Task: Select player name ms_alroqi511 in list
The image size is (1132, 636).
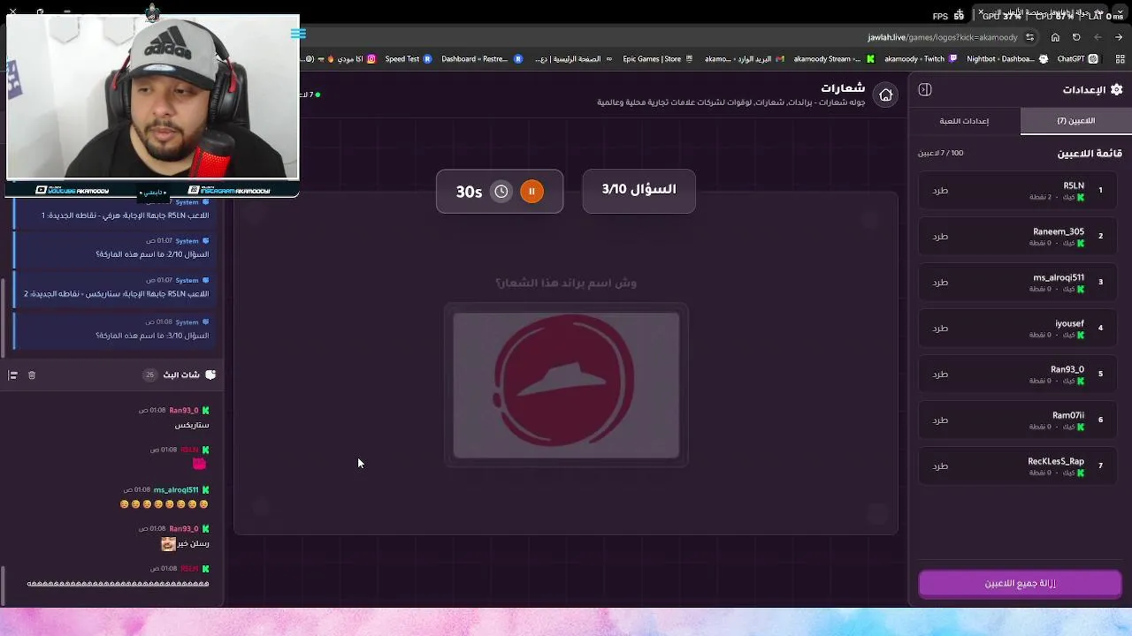Action: pos(1059,277)
